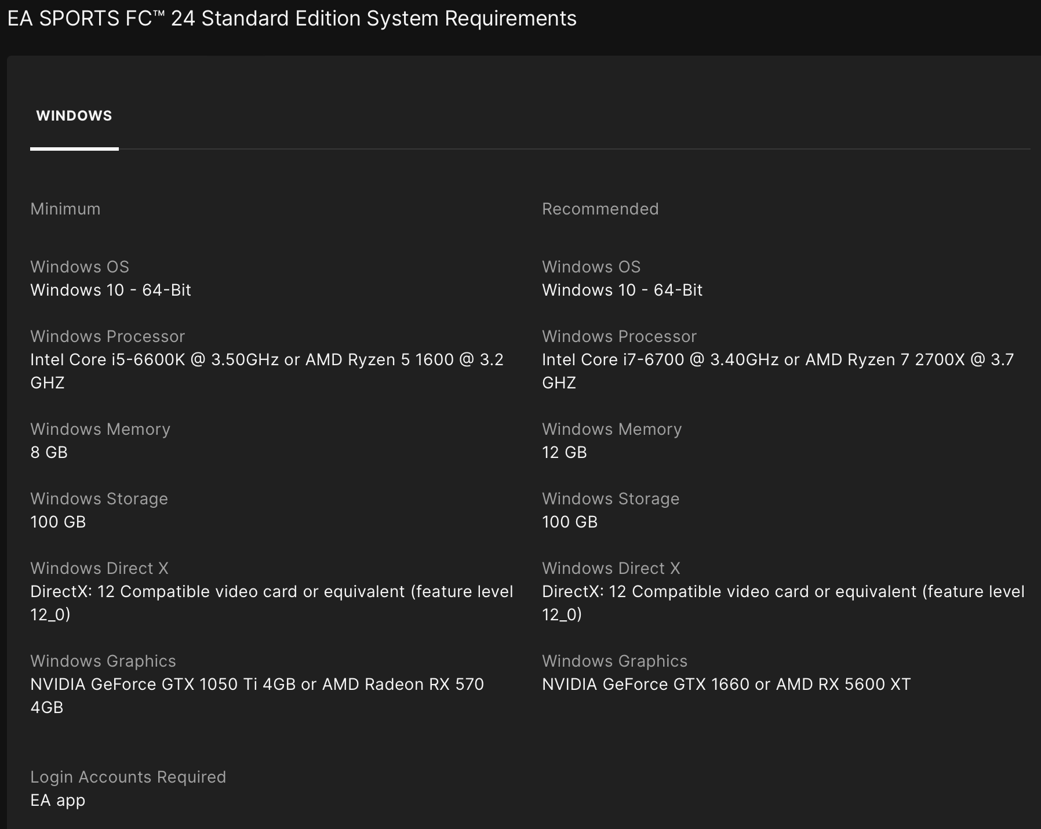Click the minimum Windows 10 64-Bit value
The width and height of the screenshot is (1041, 829).
tap(111, 290)
